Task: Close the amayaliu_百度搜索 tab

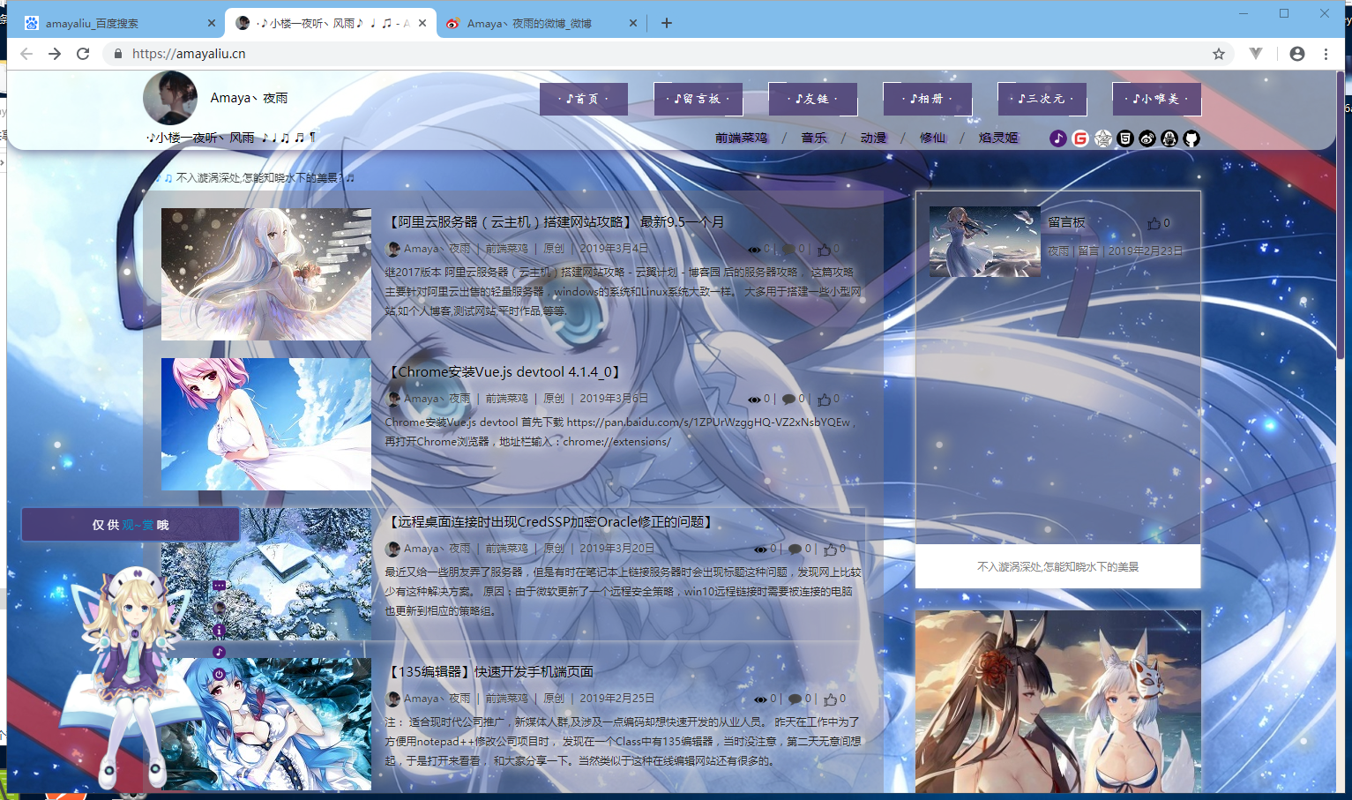Action: 211,23
